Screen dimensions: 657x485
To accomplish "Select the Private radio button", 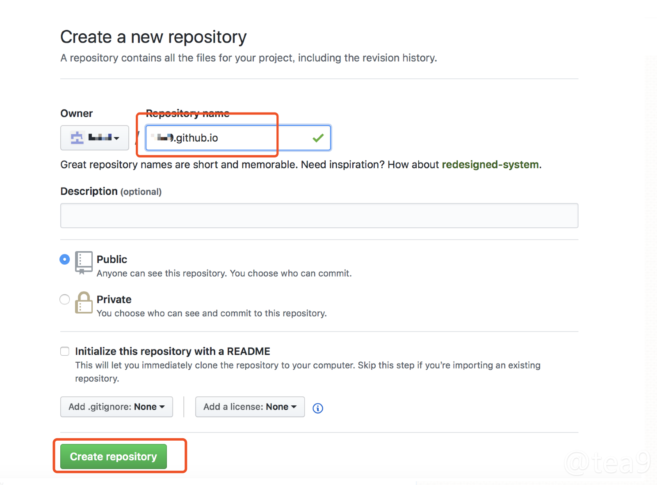I will [x=65, y=300].
